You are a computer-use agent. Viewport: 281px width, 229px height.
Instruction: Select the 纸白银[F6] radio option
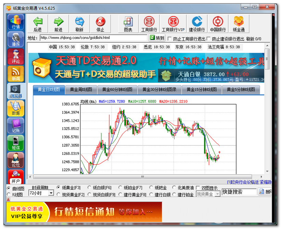pyautogui.click(x=89, y=188)
